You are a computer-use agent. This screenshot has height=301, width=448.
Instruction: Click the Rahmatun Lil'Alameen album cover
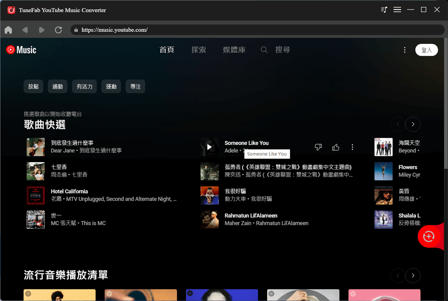[x=210, y=220]
